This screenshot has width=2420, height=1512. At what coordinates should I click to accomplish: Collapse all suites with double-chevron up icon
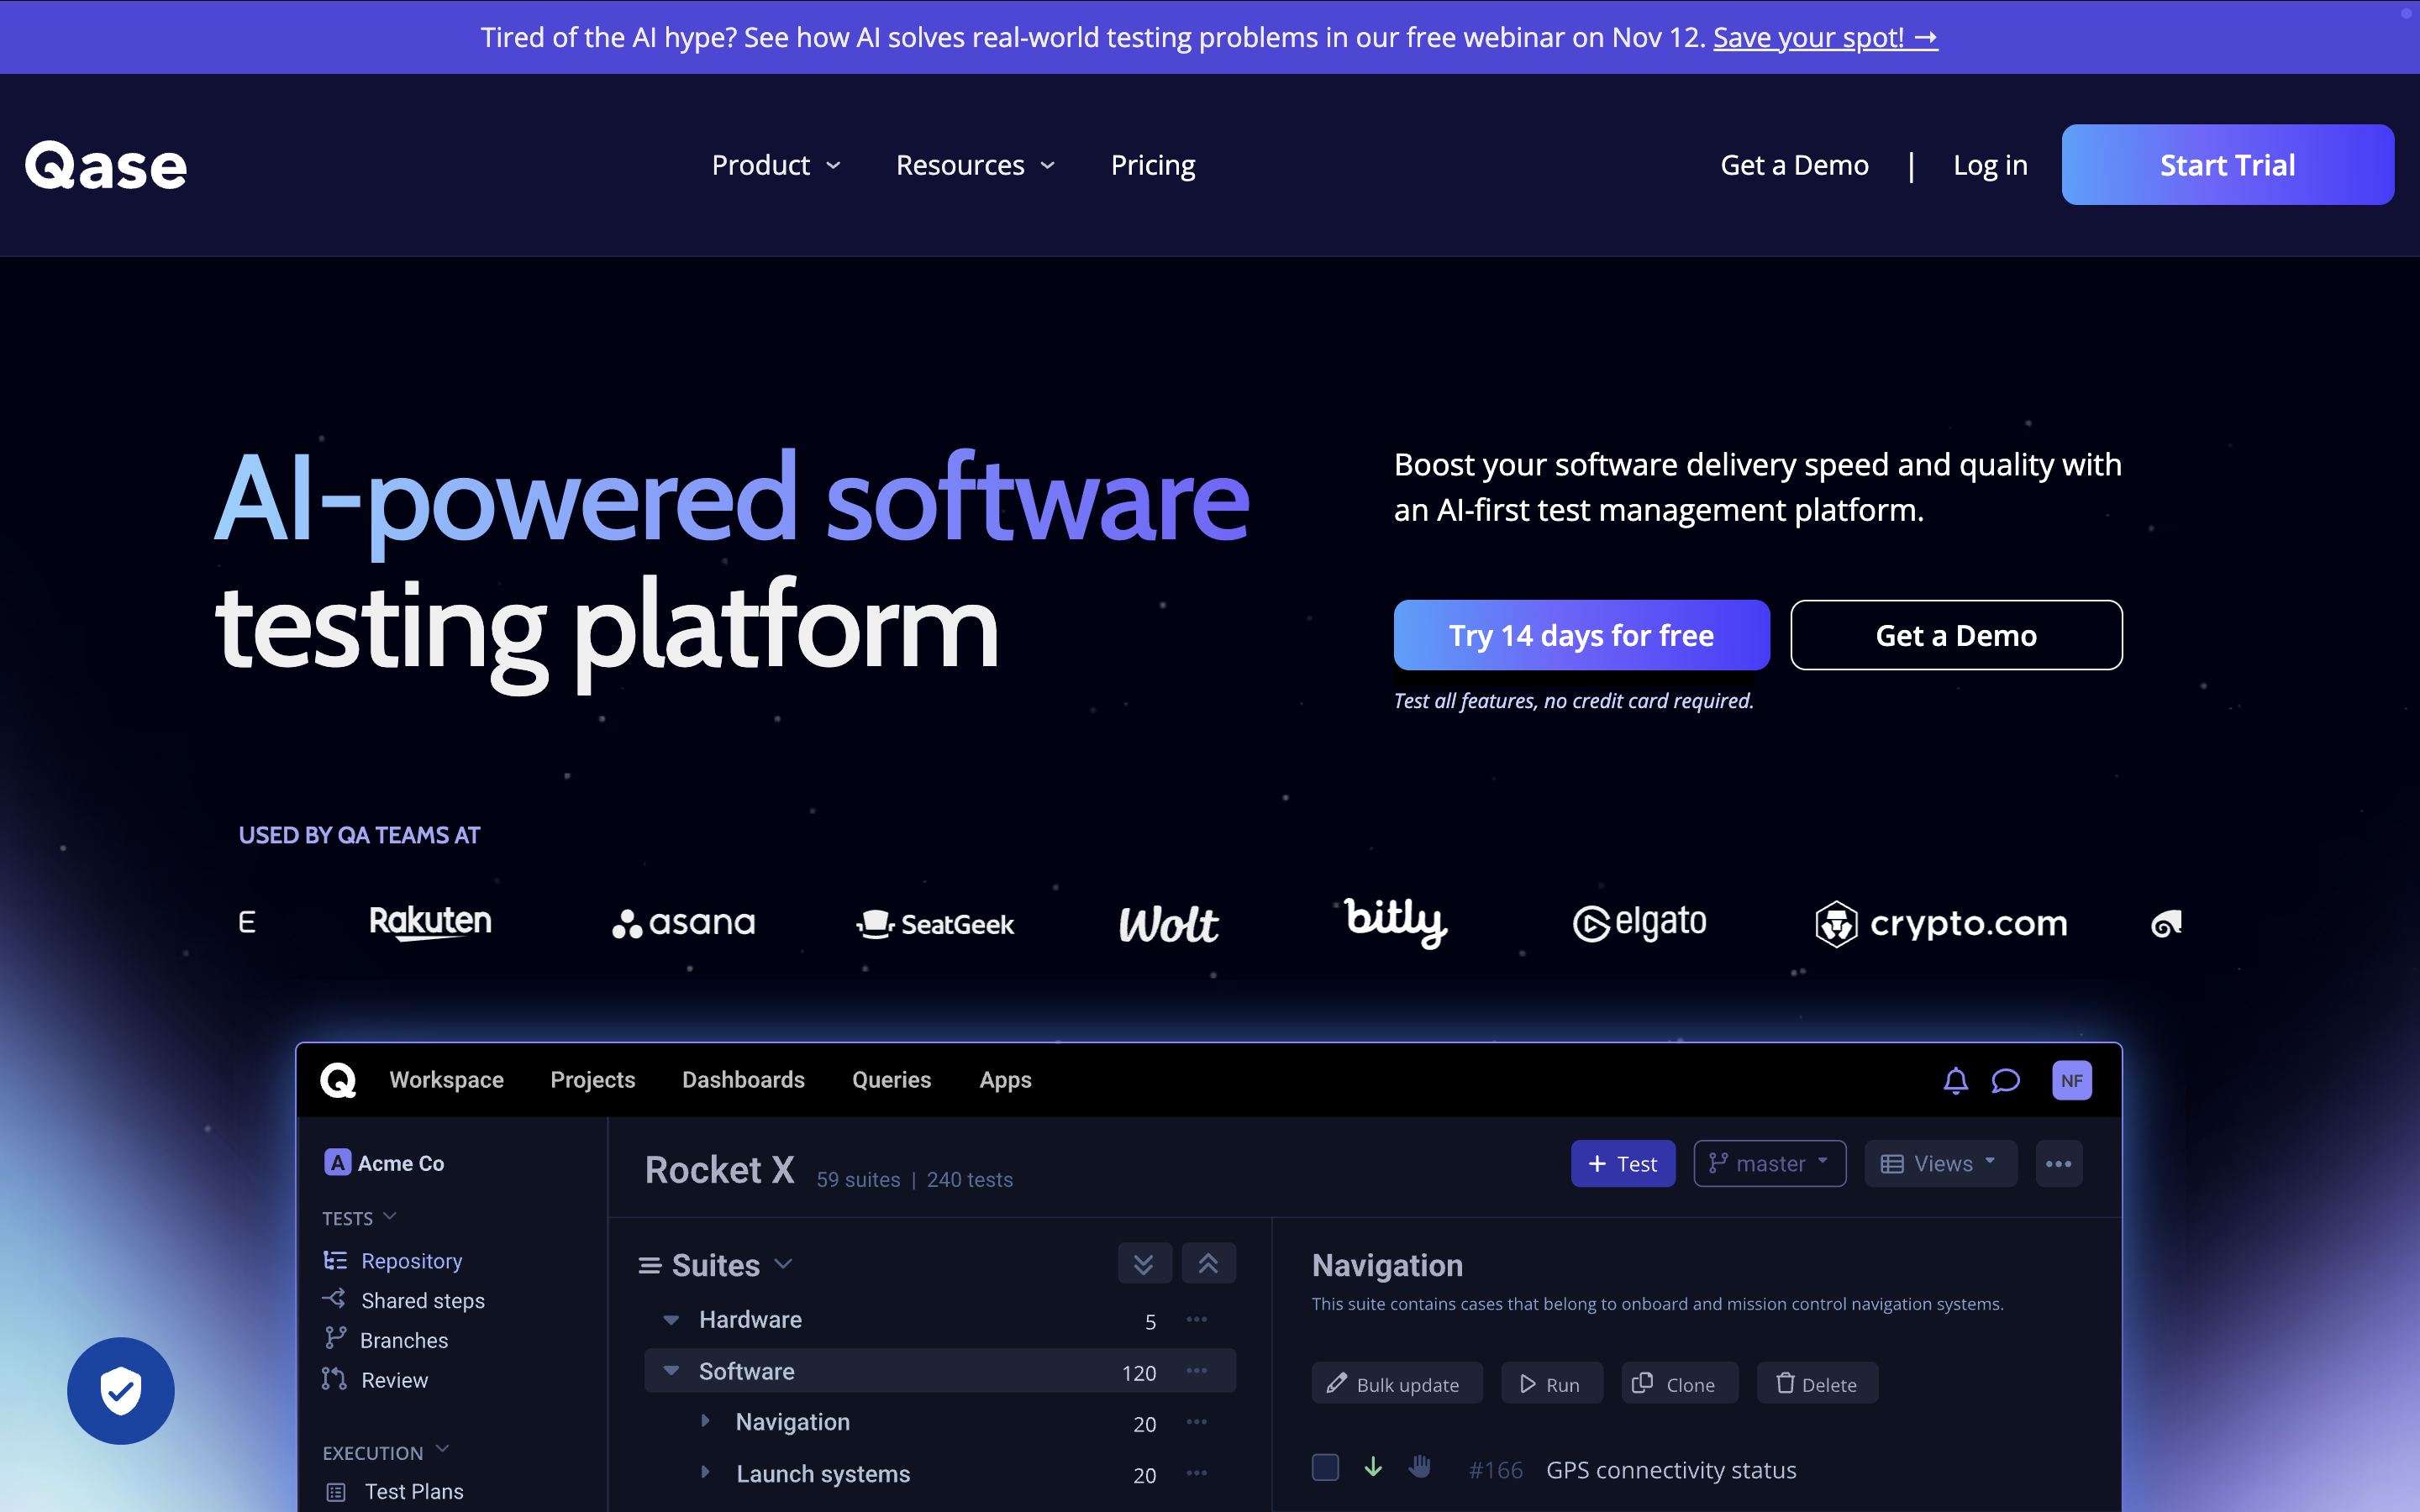click(x=1208, y=1264)
